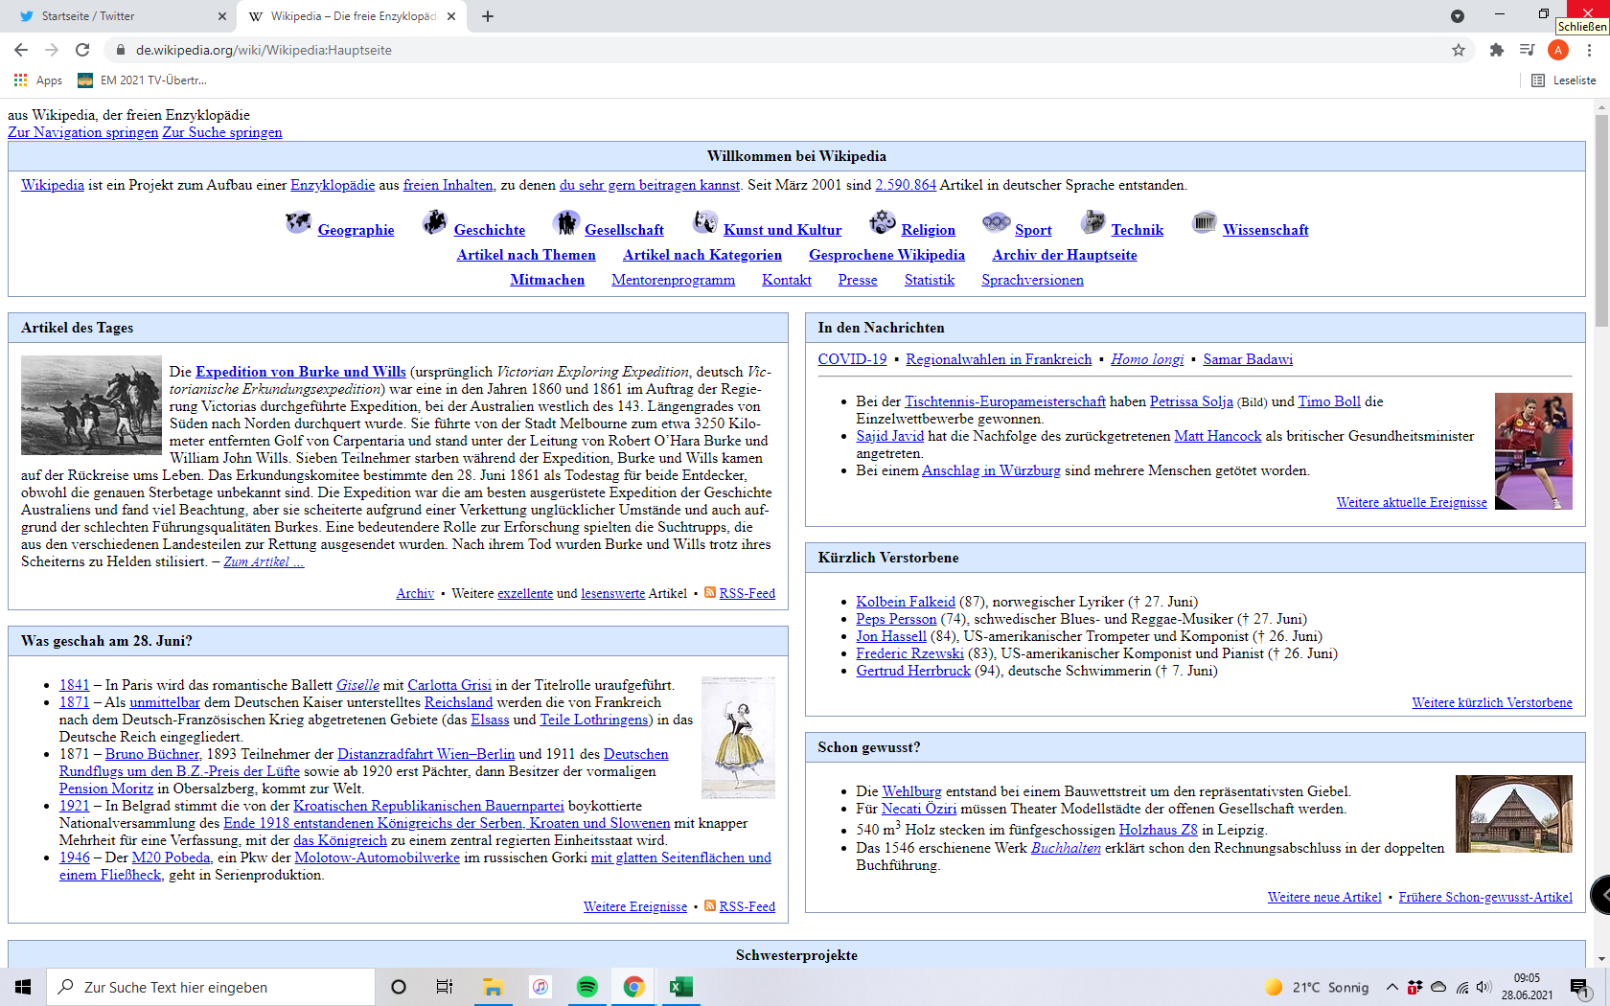Open the Artikel nach Themen link
1610x1006 pixels.
tap(526, 255)
